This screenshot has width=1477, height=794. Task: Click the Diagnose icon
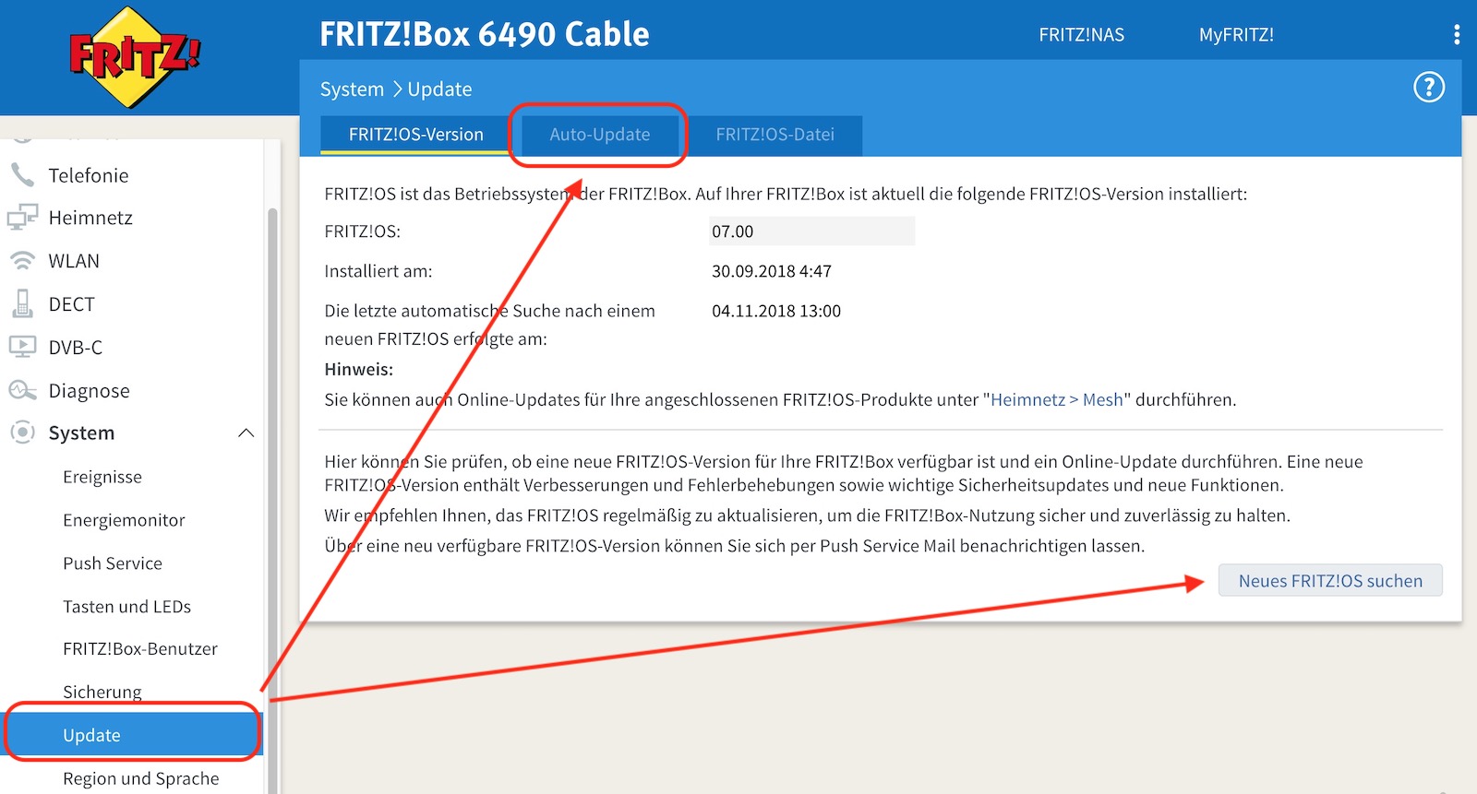pyautogui.click(x=22, y=390)
